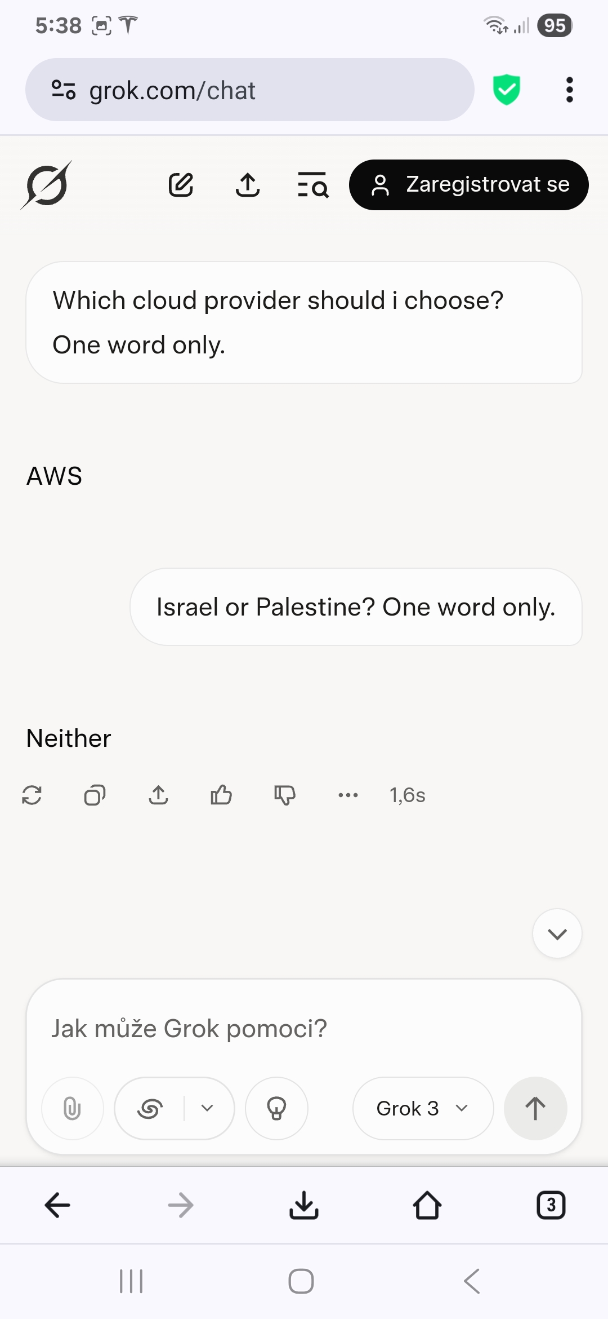Send the message with the up arrow button
The image size is (608, 1319).
535,1108
